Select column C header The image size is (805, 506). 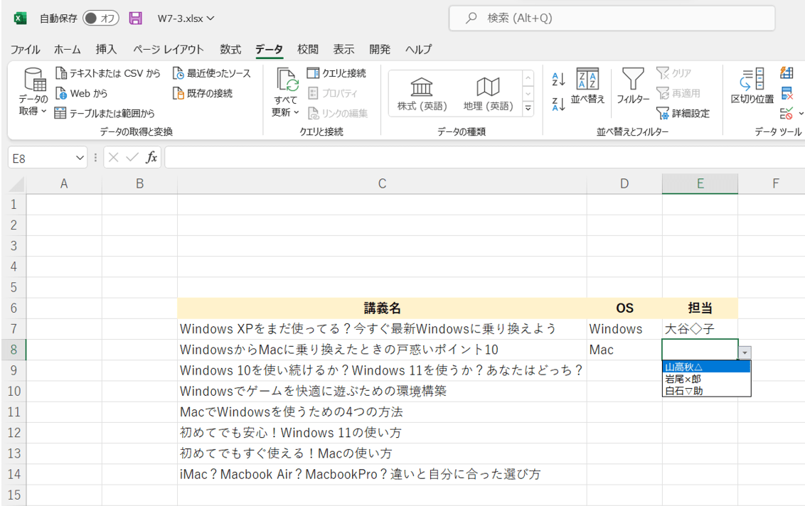pyautogui.click(x=382, y=184)
